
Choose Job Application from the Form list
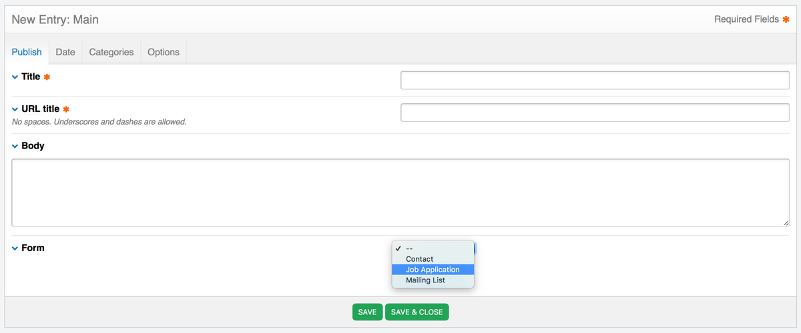(433, 270)
